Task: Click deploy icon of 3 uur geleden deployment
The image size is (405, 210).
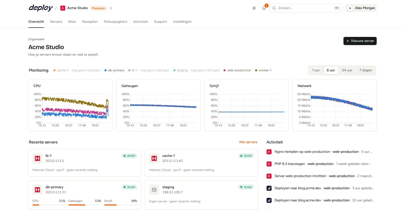Action: pos(269,188)
